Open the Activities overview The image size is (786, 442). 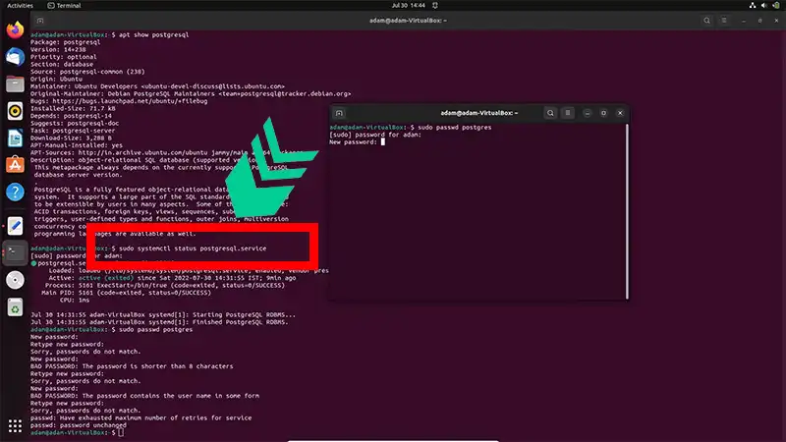(x=20, y=6)
